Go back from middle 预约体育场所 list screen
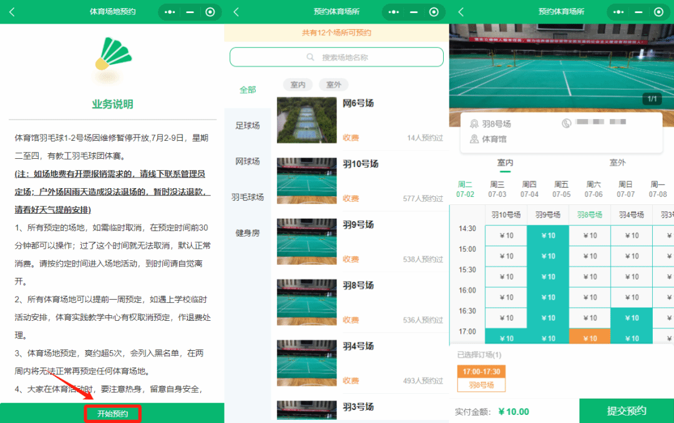The image size is (674, 423). 236,12
